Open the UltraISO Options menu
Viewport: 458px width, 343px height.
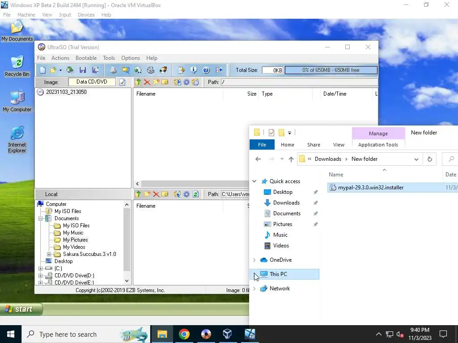pyautogui.click(x=131, y=58)
